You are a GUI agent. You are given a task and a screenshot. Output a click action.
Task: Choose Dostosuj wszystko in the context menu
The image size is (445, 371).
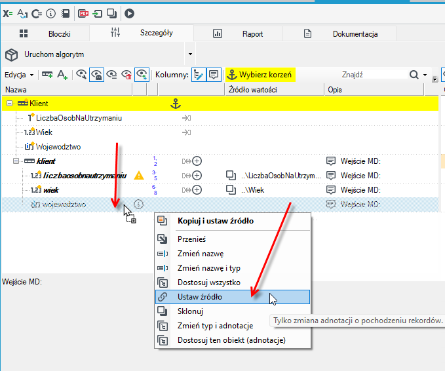click(x=233, y=283)
